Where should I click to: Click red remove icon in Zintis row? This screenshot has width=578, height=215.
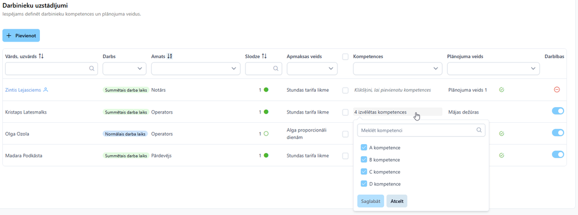point(557,89)
